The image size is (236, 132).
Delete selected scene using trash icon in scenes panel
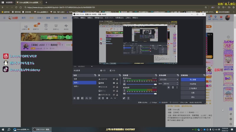[x=78, y=98]
